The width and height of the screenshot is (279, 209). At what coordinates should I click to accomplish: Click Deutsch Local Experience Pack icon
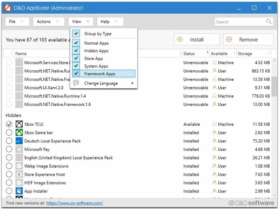[19, 141]
